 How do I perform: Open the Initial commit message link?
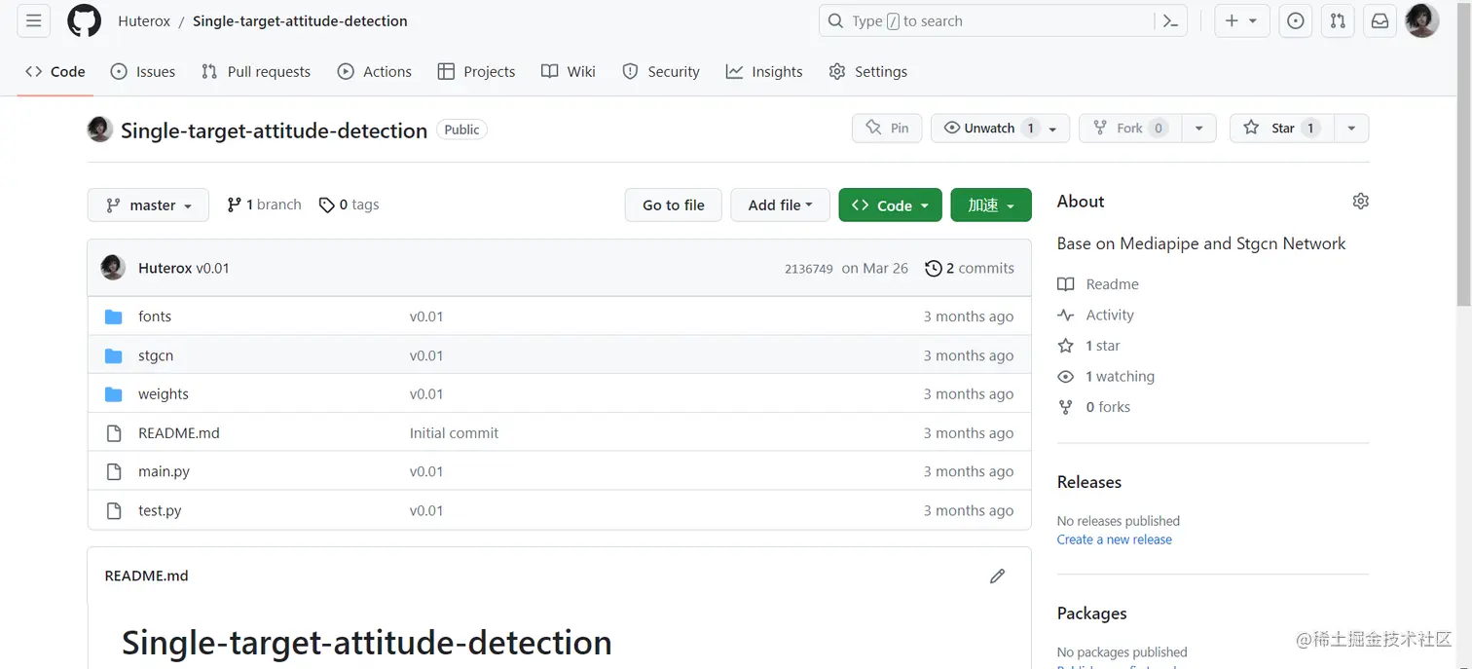tap(454, 433)
